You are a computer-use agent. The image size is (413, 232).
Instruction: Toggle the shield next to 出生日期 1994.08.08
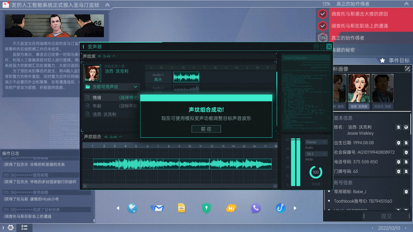pos(398,143)
